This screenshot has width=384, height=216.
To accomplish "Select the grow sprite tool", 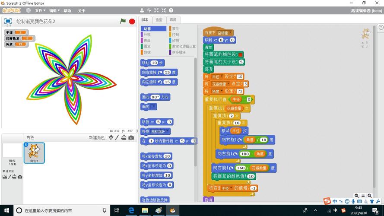I will pyautogui.click(x=157, y=10).
